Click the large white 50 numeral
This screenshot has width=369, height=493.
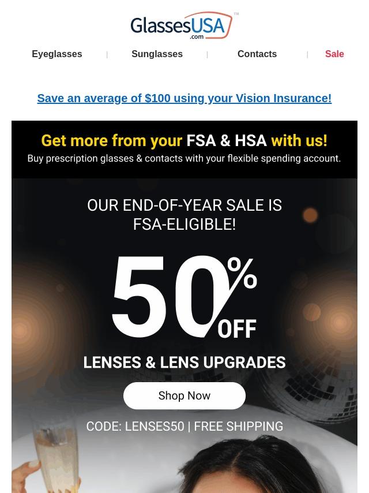(x=168, y=297)
